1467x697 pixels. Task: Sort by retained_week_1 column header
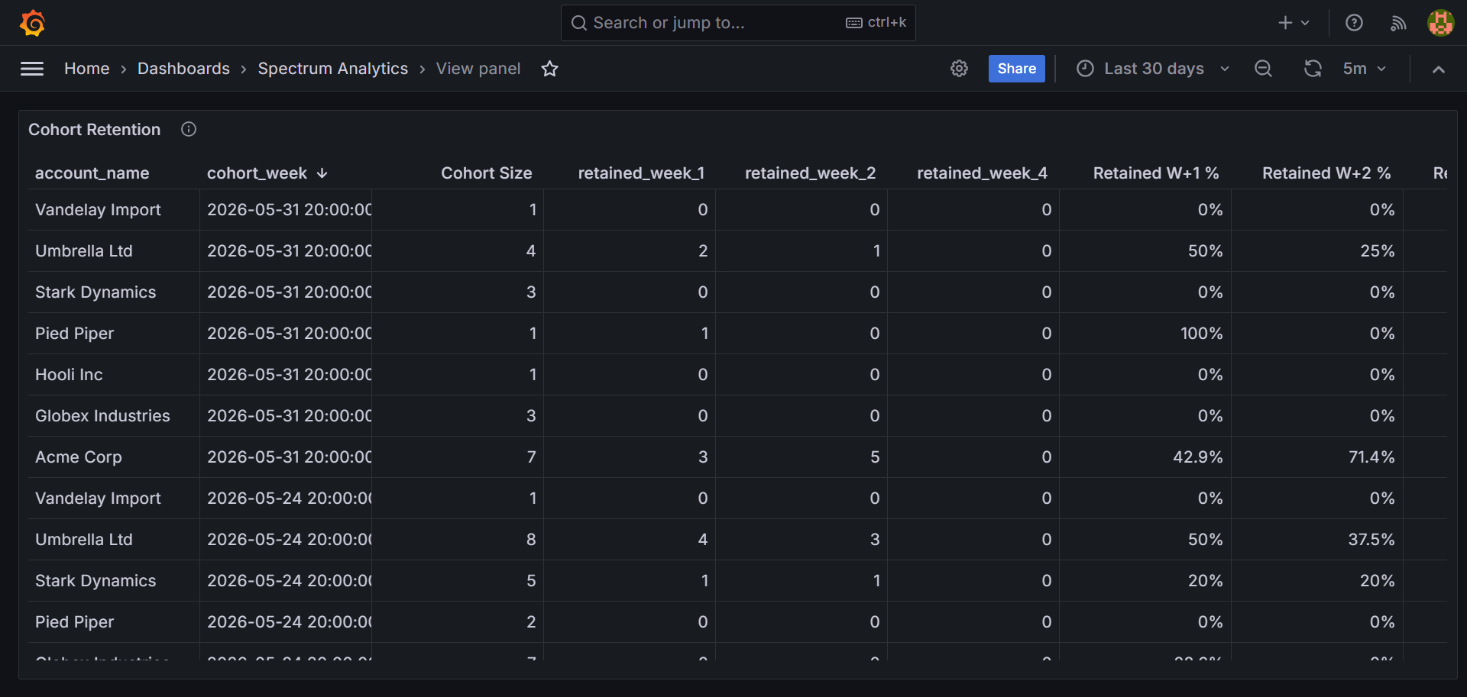pos(641,173)
